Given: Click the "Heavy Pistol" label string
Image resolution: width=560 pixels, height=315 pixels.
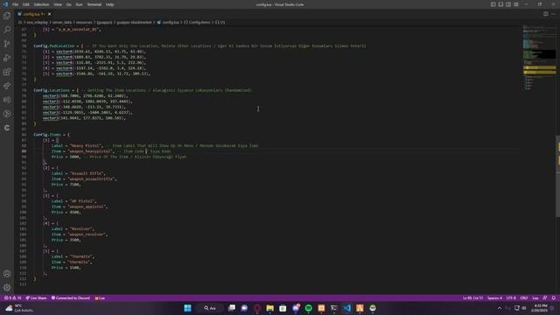Looking at the screenshot, I should (x=86, y=146).
